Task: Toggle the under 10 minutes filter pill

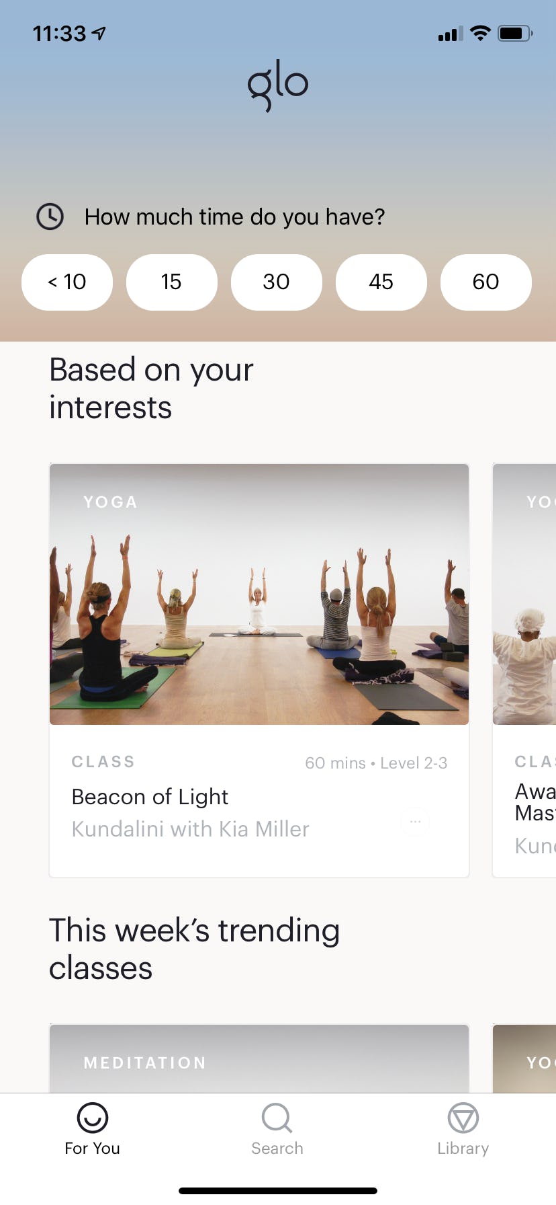Action: point(66,282)
